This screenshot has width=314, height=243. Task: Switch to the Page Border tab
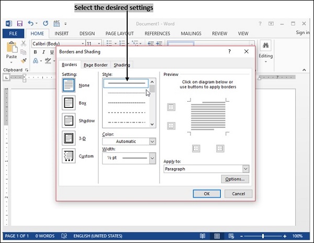click(95, 65)
